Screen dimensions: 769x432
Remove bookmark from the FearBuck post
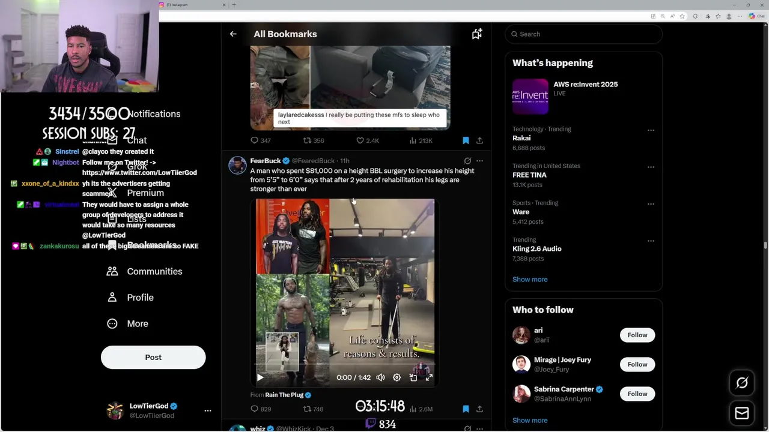tap(466, 409)
